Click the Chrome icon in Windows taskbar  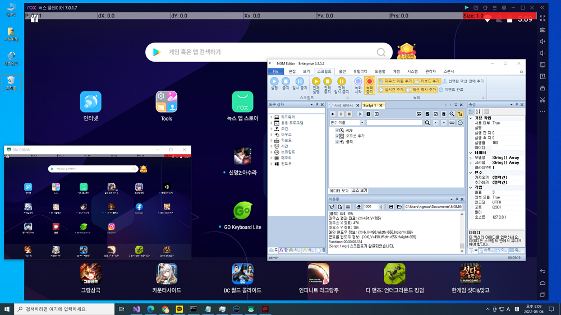[x=165, y=309]
